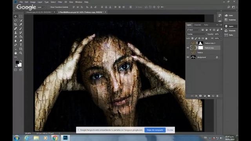251x141 pixels.
Task: Open the Color panel
Action: (x=229, y=15)
